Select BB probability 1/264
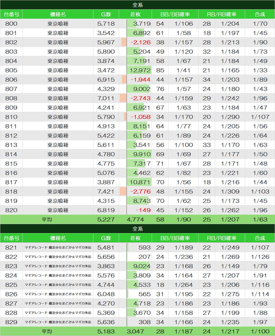 [184, 285]
